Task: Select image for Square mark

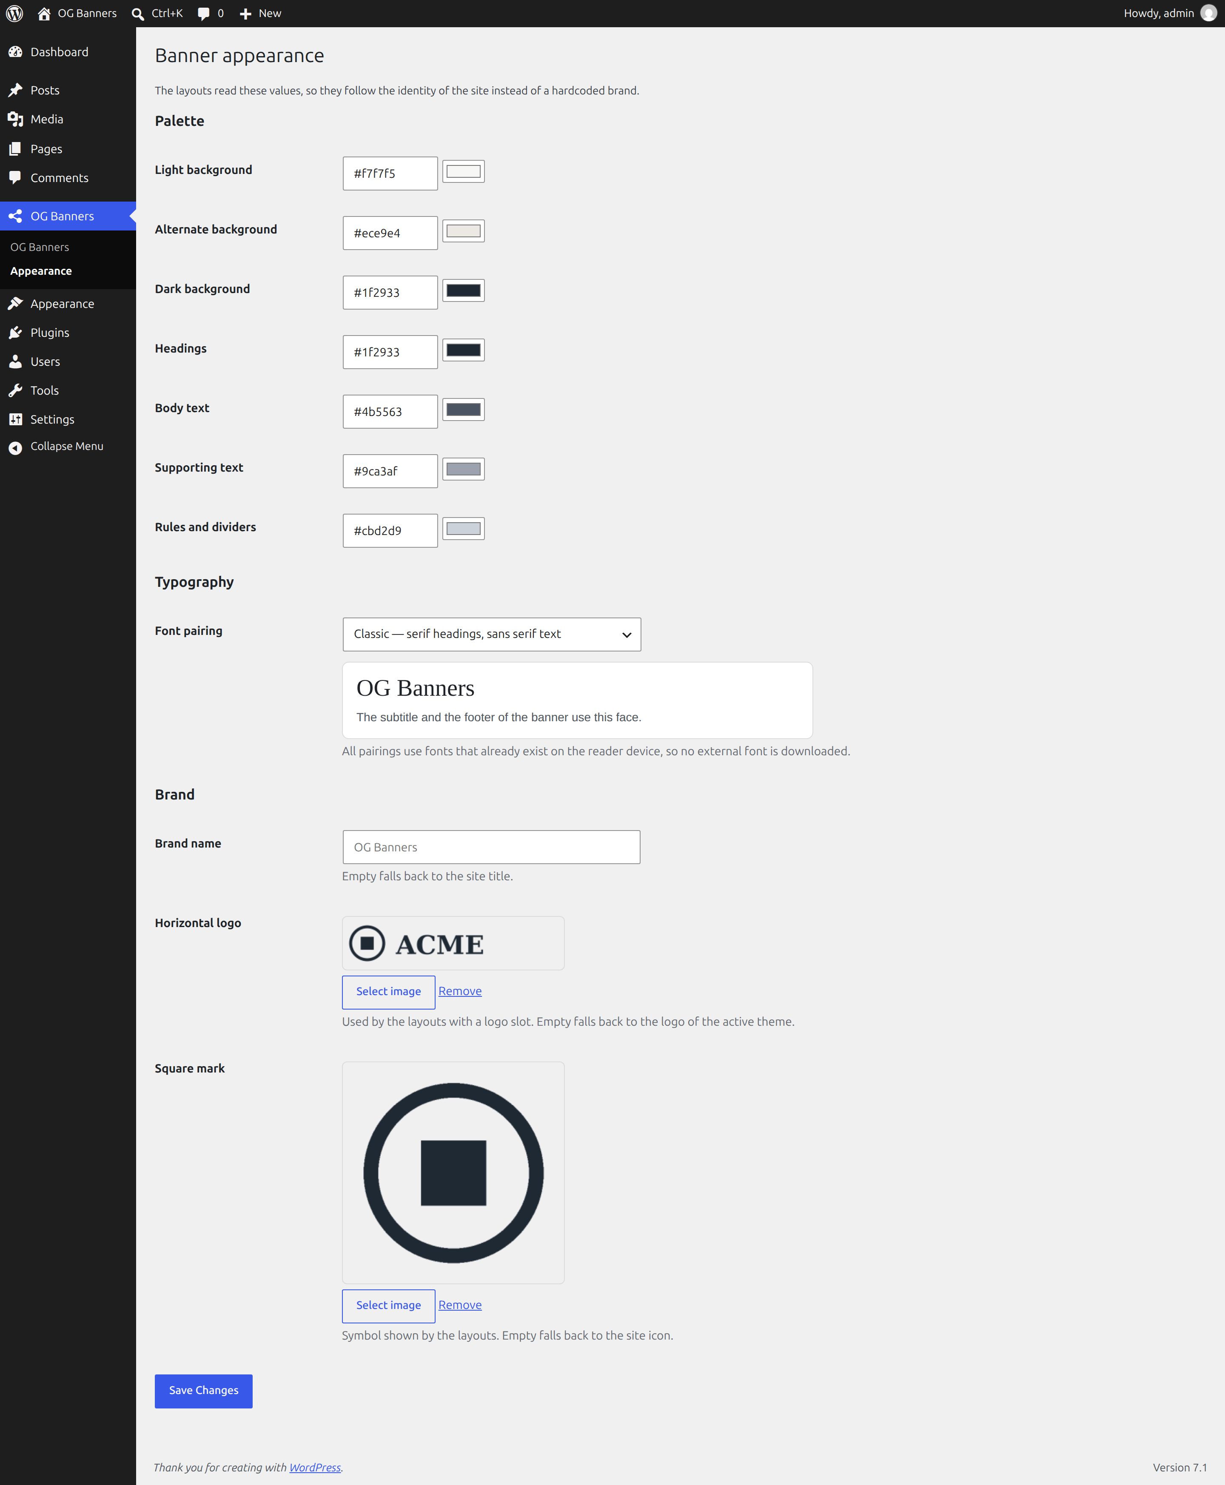Action: [388, 1306]
